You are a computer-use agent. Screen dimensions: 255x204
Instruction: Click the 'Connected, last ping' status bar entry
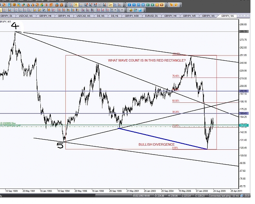pyautogui.click(x=224, y=195)
